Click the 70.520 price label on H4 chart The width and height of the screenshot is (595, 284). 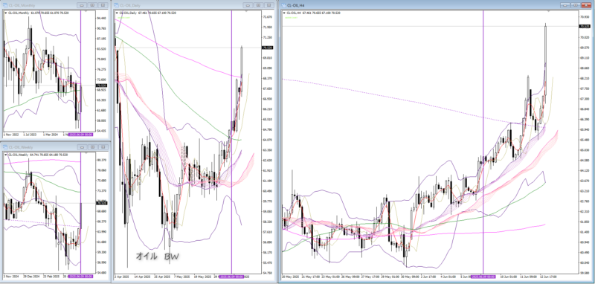tap(584, 26)
